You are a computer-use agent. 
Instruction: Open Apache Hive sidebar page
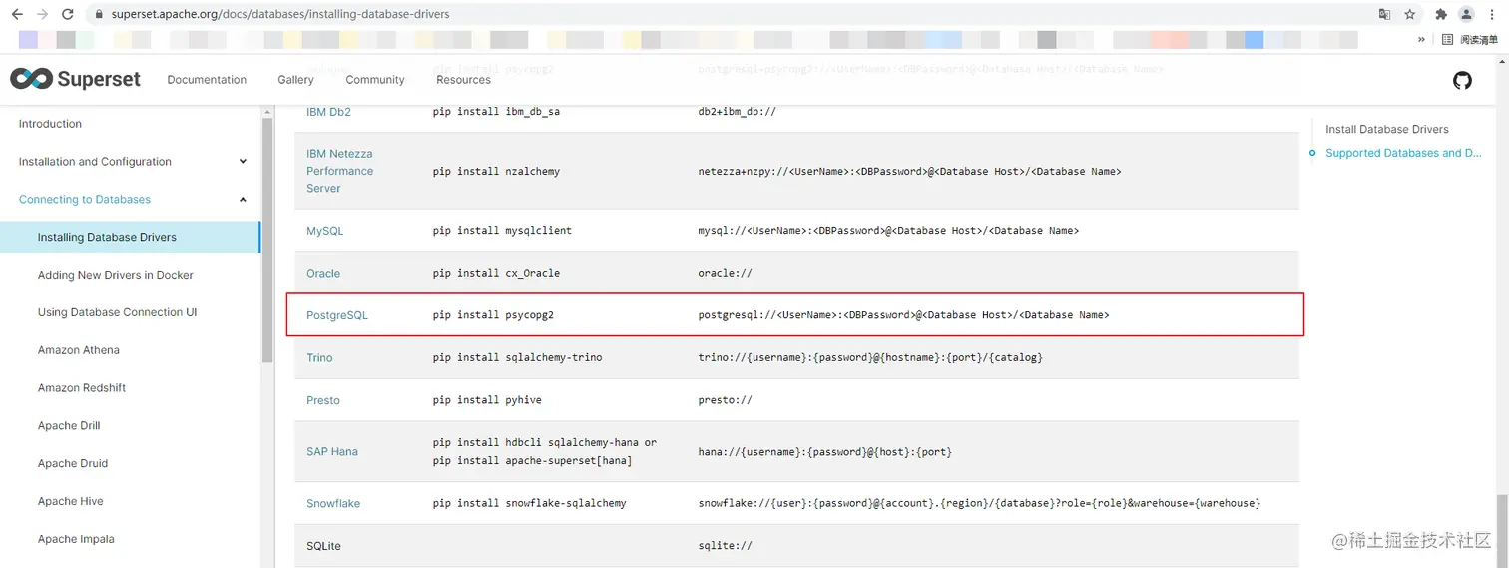point(71,502)
